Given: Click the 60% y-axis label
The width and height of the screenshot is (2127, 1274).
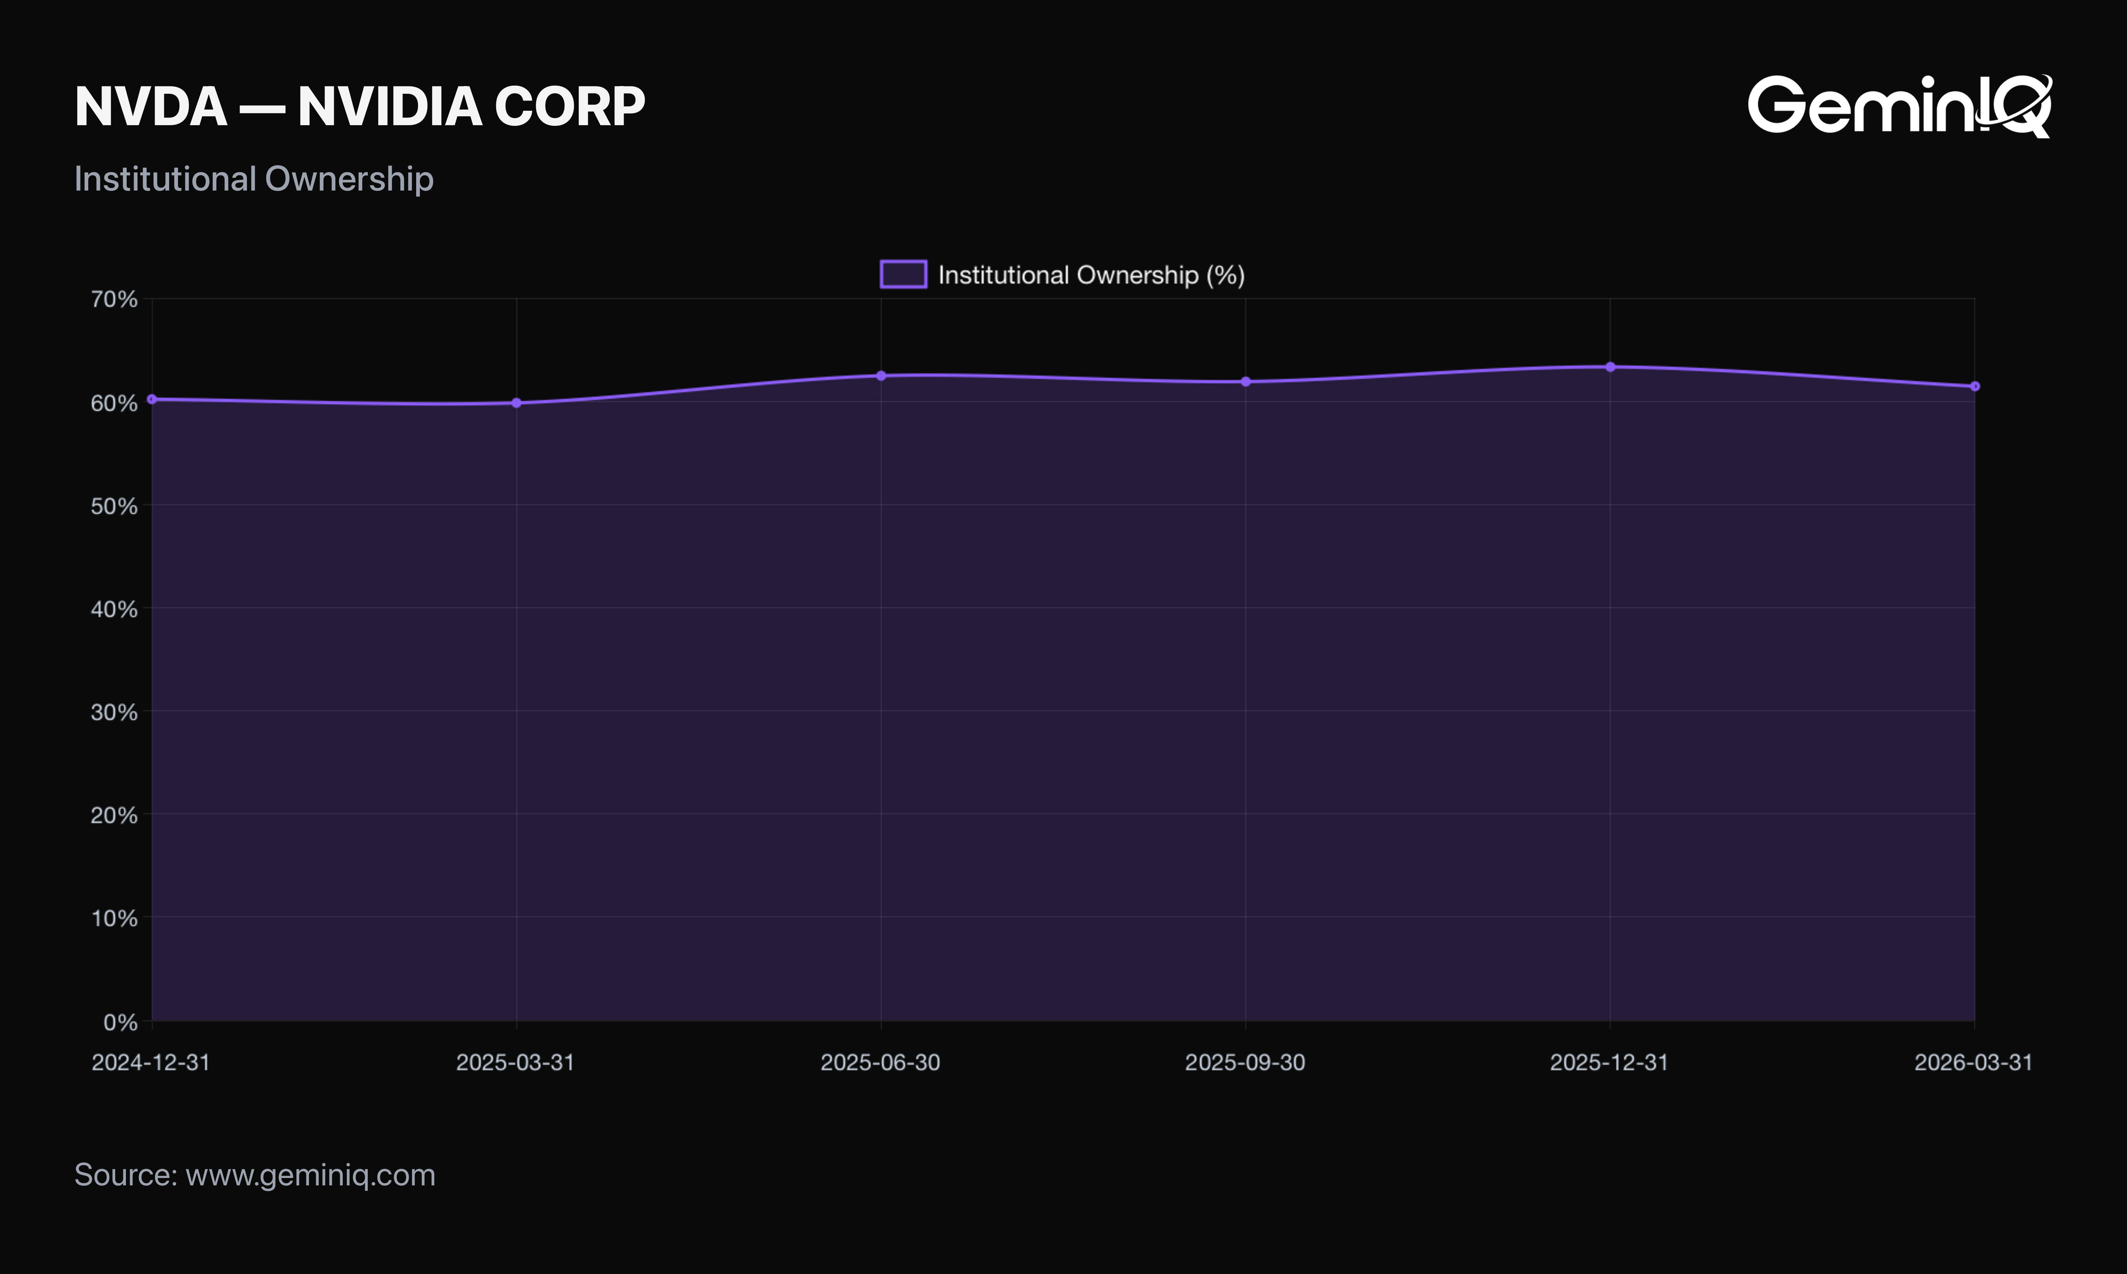Looking at the screenshot, I should (114, 403).
